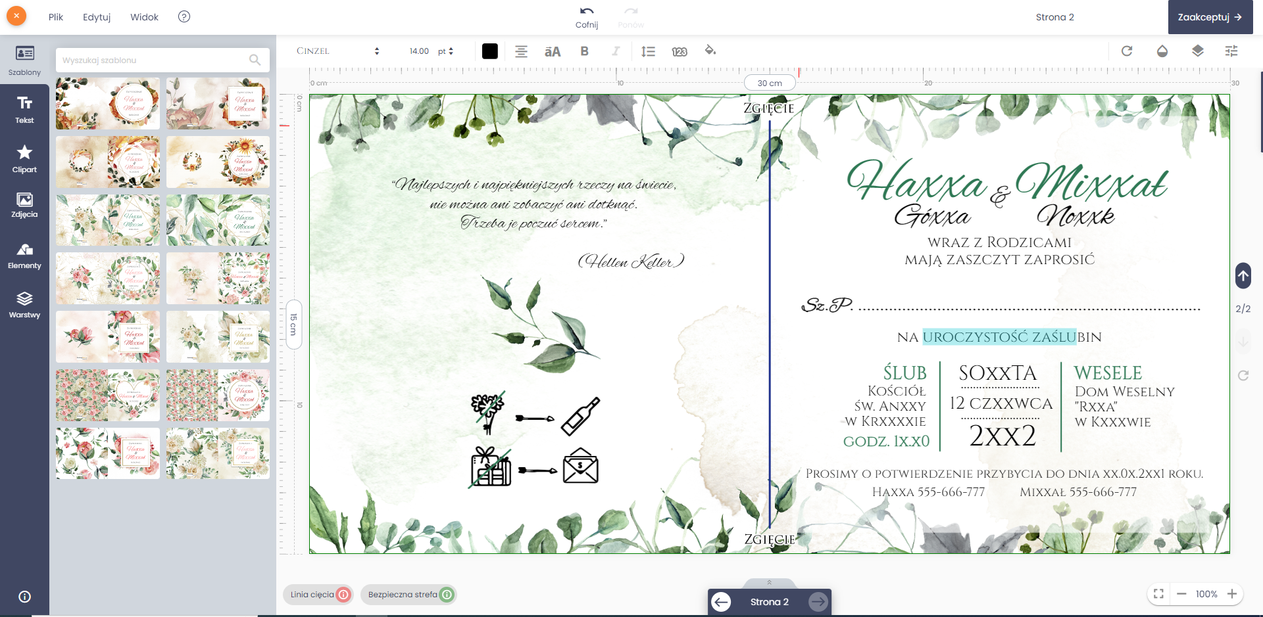Open the pt unit dropdown
1263x617 pixels.
tap(445, 51)
